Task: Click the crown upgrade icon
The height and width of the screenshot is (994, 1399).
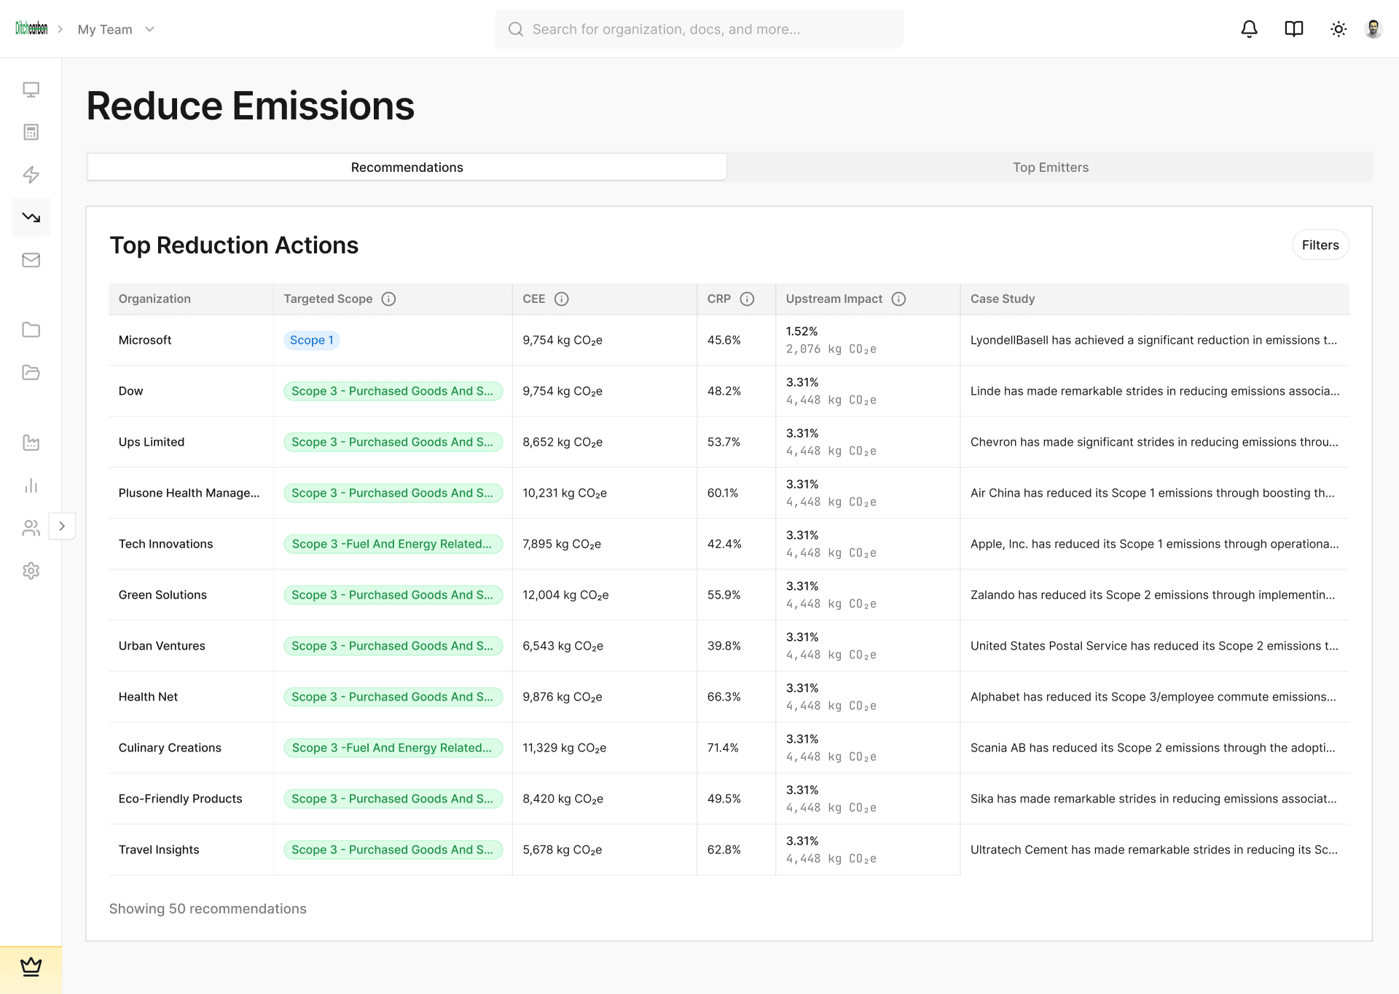Action: [31, 966]
